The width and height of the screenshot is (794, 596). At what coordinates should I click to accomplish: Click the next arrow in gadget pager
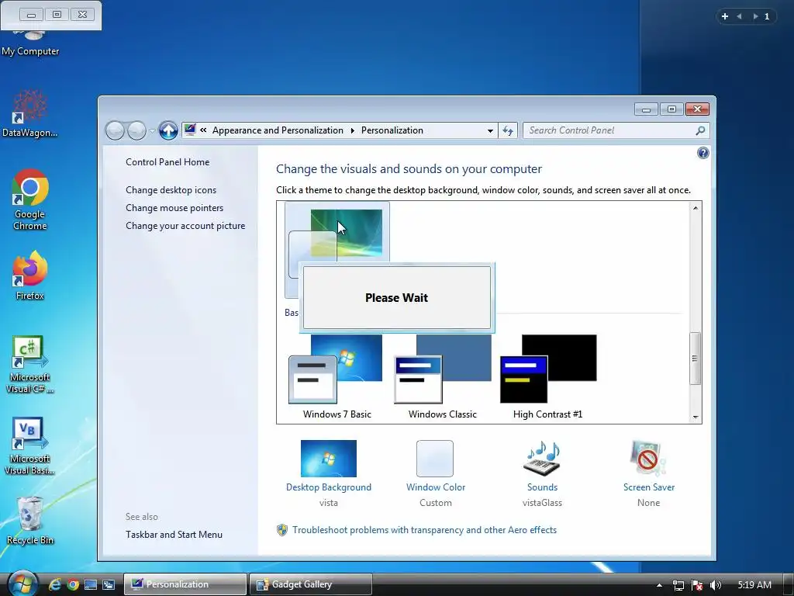tap(755, 16)
